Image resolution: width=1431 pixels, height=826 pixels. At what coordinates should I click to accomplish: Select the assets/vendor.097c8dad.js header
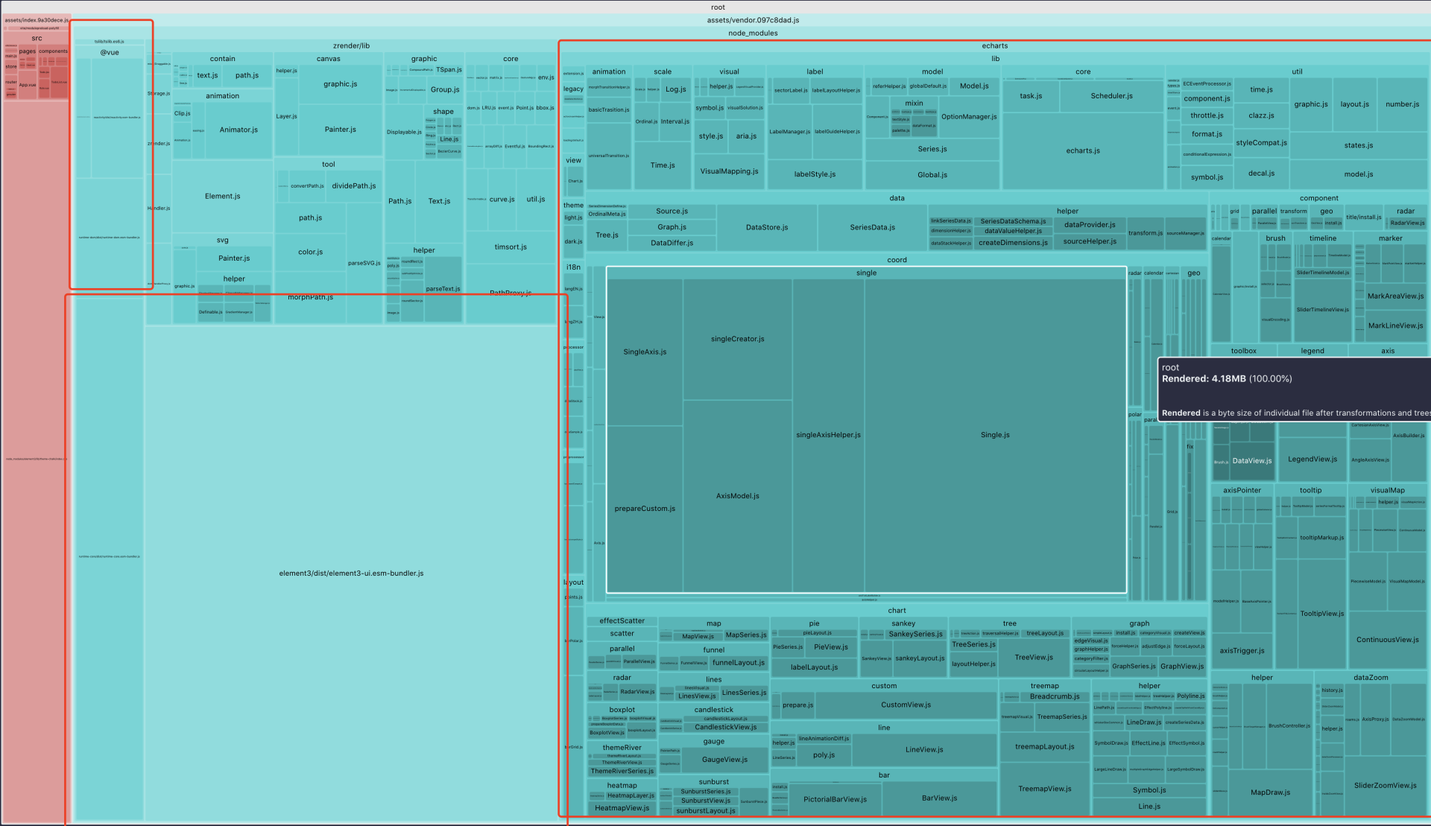tap(753, 20)
